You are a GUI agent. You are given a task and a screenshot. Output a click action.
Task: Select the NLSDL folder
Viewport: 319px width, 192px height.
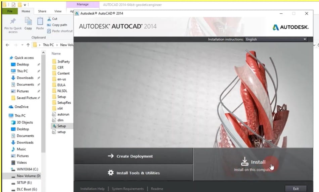(62, 91)
